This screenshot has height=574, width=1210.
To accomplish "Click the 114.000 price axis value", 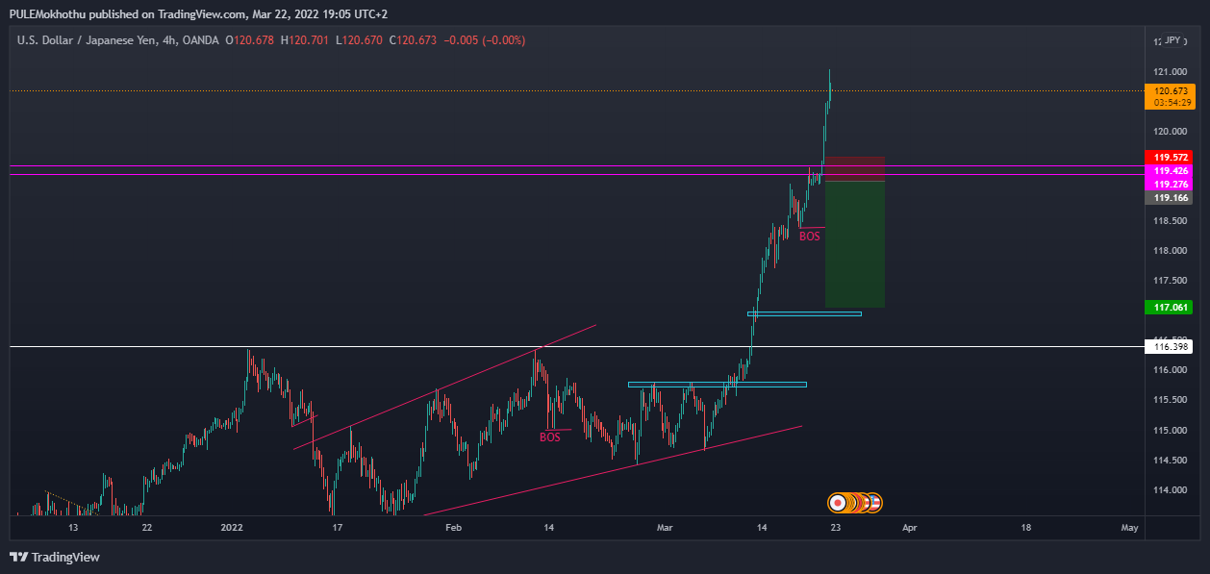I will (x=1170, y=490).
